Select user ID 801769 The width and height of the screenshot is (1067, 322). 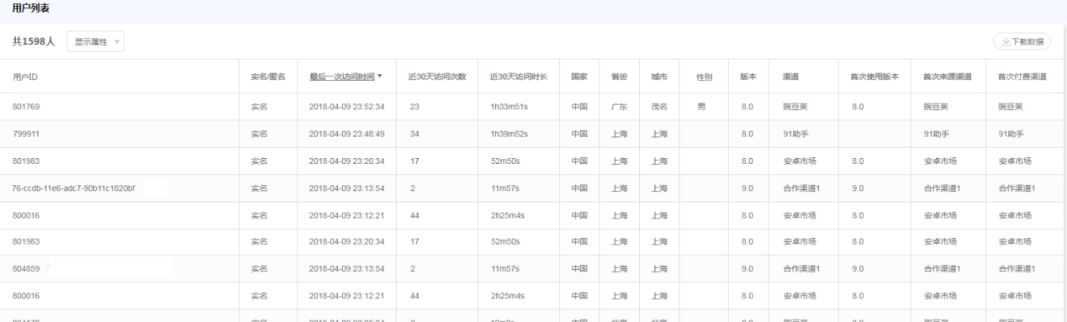tap(26, 107)
